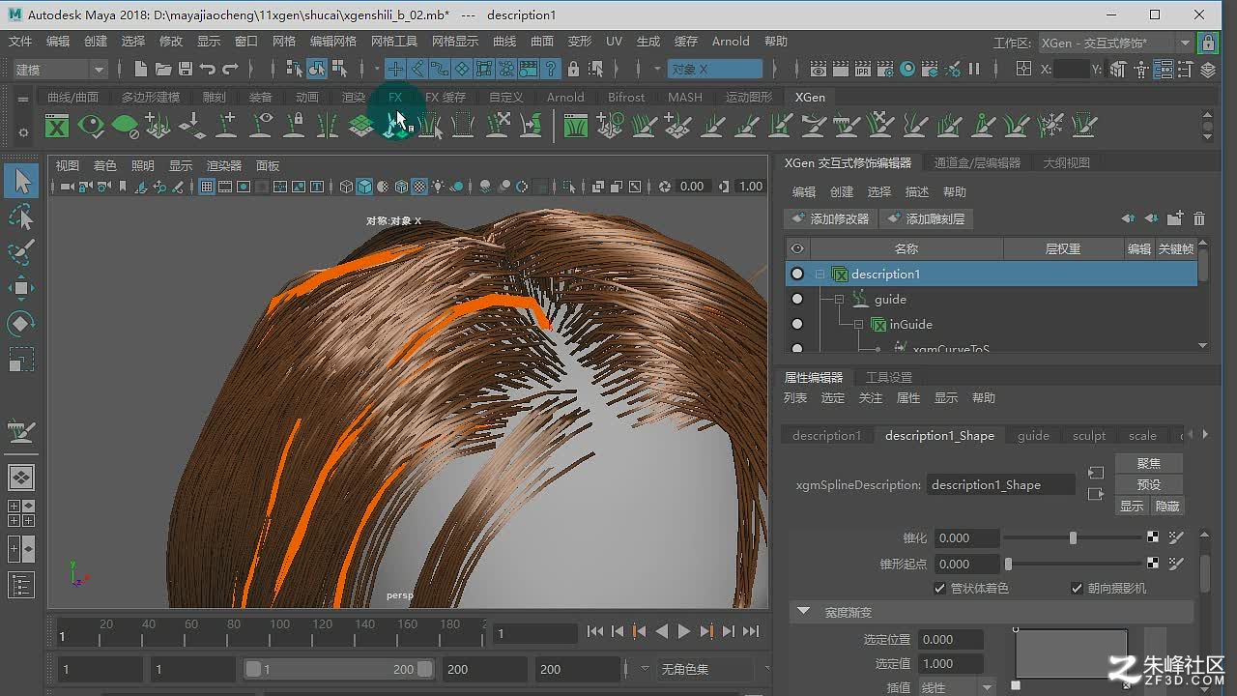The height and width of the screenshot is (696, 1237).
Task: Toggle the single-pane layout icon
Action: pos(21,477)
